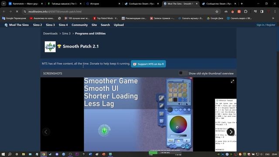Image resolution: width=279 pixels, height=157 pixels.
Task: Toggle Show old-style thumbnail overview
Action: (183, 73)
